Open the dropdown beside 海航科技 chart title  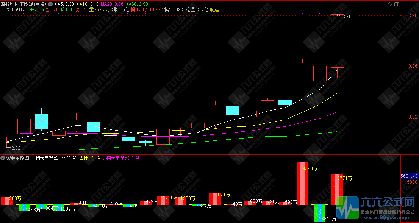click(x=50, y=4)
